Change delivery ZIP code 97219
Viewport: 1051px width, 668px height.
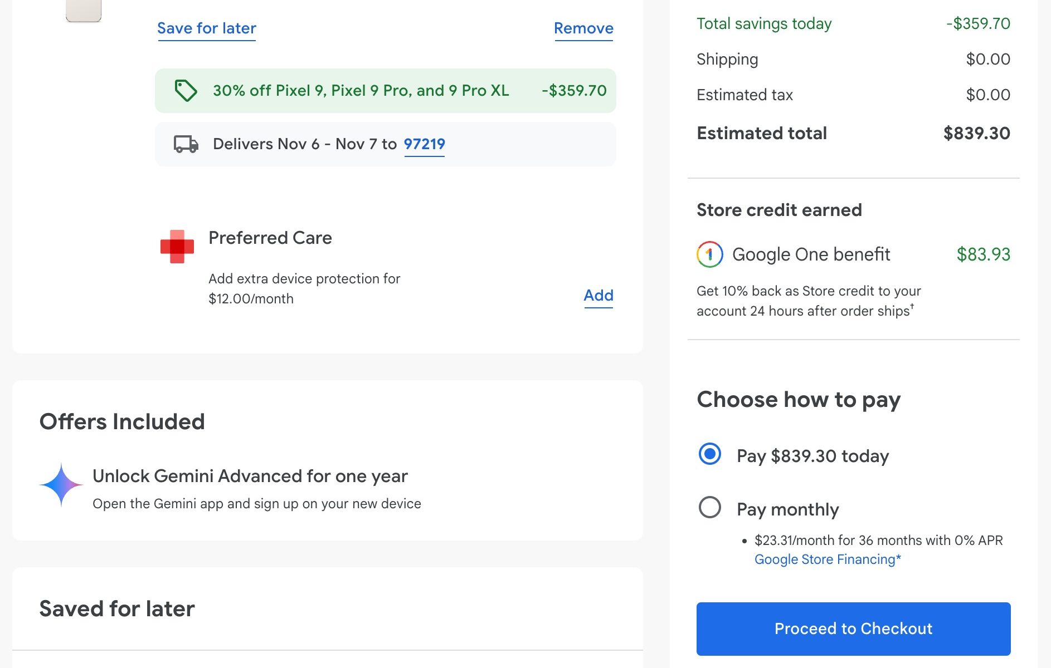424,144
